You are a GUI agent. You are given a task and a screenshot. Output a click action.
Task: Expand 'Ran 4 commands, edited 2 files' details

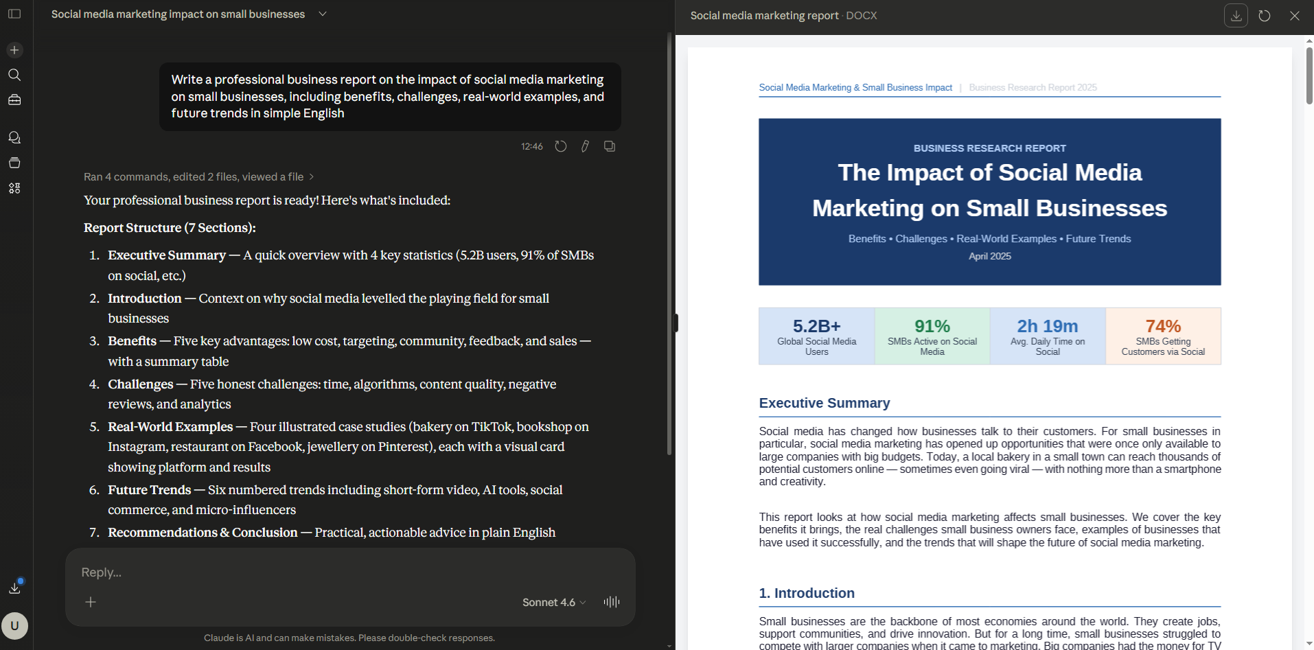tap(199, 176)
